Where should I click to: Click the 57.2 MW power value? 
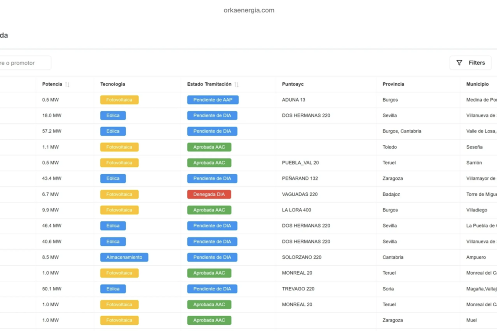tap(52, 131)
